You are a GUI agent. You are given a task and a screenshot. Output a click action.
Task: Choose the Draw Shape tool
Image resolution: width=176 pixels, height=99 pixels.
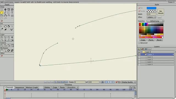pyautogui.click(x=9, y=12)
